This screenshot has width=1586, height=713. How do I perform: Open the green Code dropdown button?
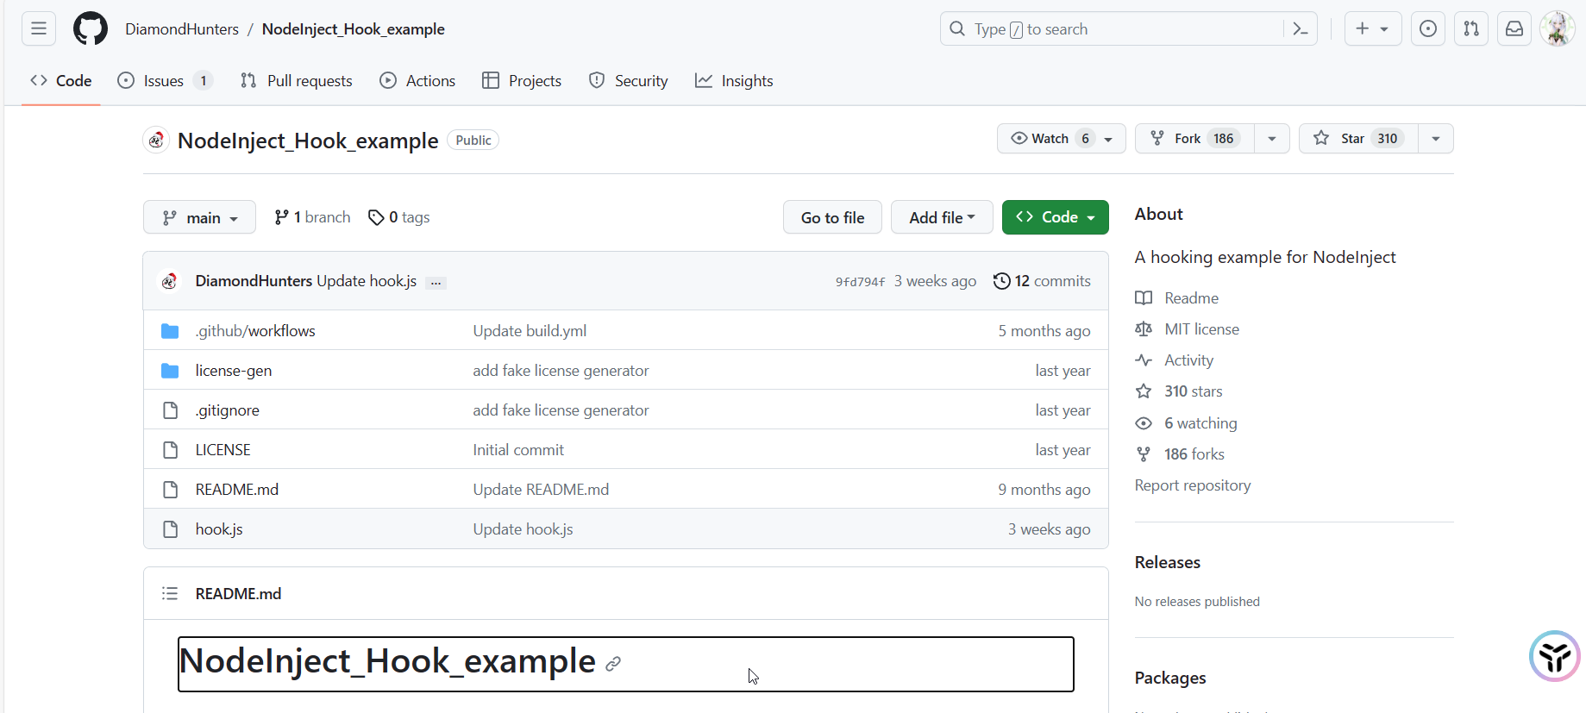point(1056,217)
